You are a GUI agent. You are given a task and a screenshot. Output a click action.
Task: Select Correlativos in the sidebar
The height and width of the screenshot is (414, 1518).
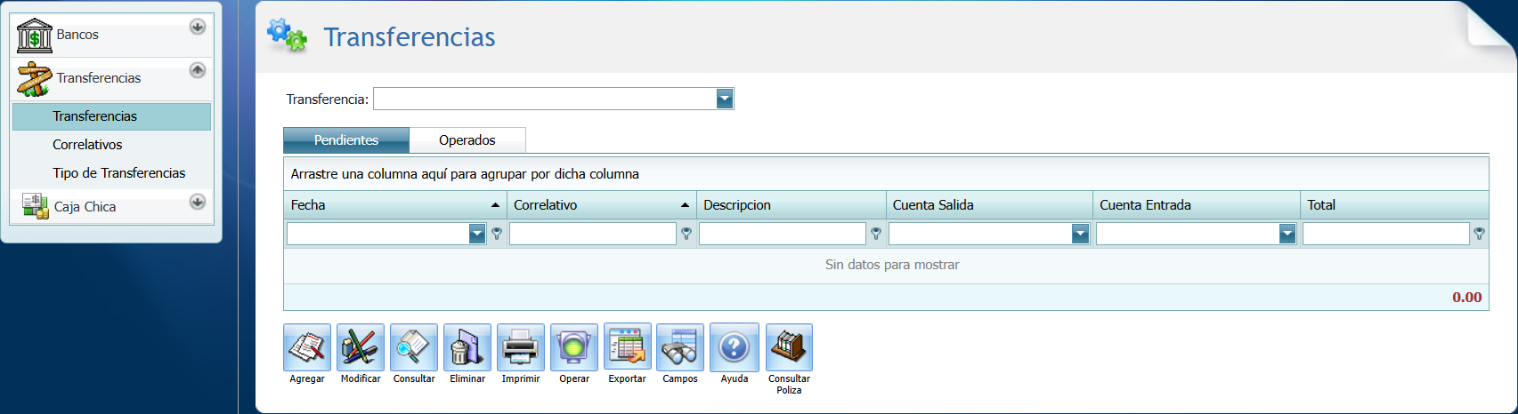[111, 145]
